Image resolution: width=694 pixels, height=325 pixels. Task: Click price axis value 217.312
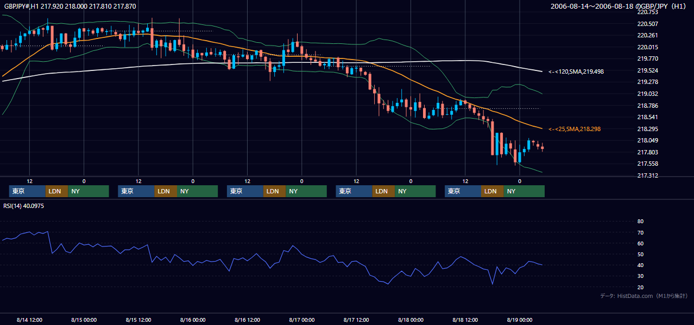pyautogui.click(x=647, y=175)
